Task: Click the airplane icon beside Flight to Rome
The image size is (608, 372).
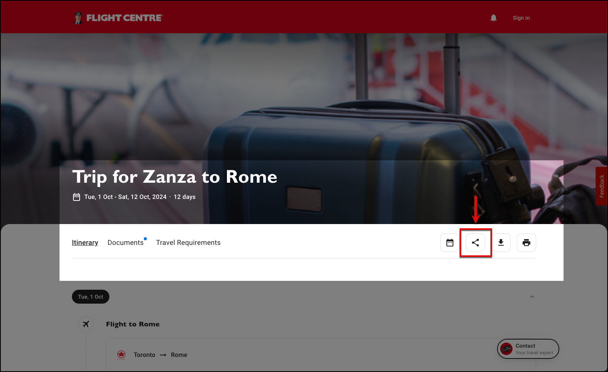Action: coord(86,324)
